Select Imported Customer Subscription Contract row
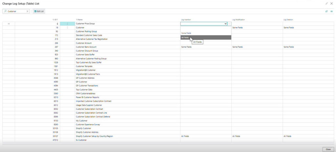The image size is (336, 152). click(168, 101)
